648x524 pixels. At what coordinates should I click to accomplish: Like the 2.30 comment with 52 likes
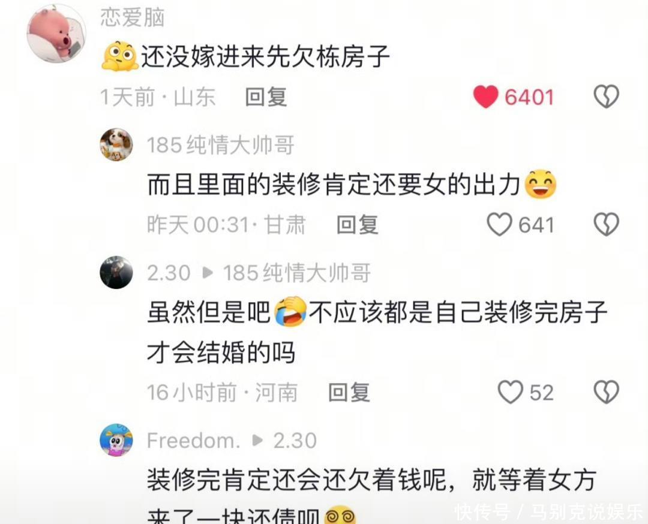point(511,392)
